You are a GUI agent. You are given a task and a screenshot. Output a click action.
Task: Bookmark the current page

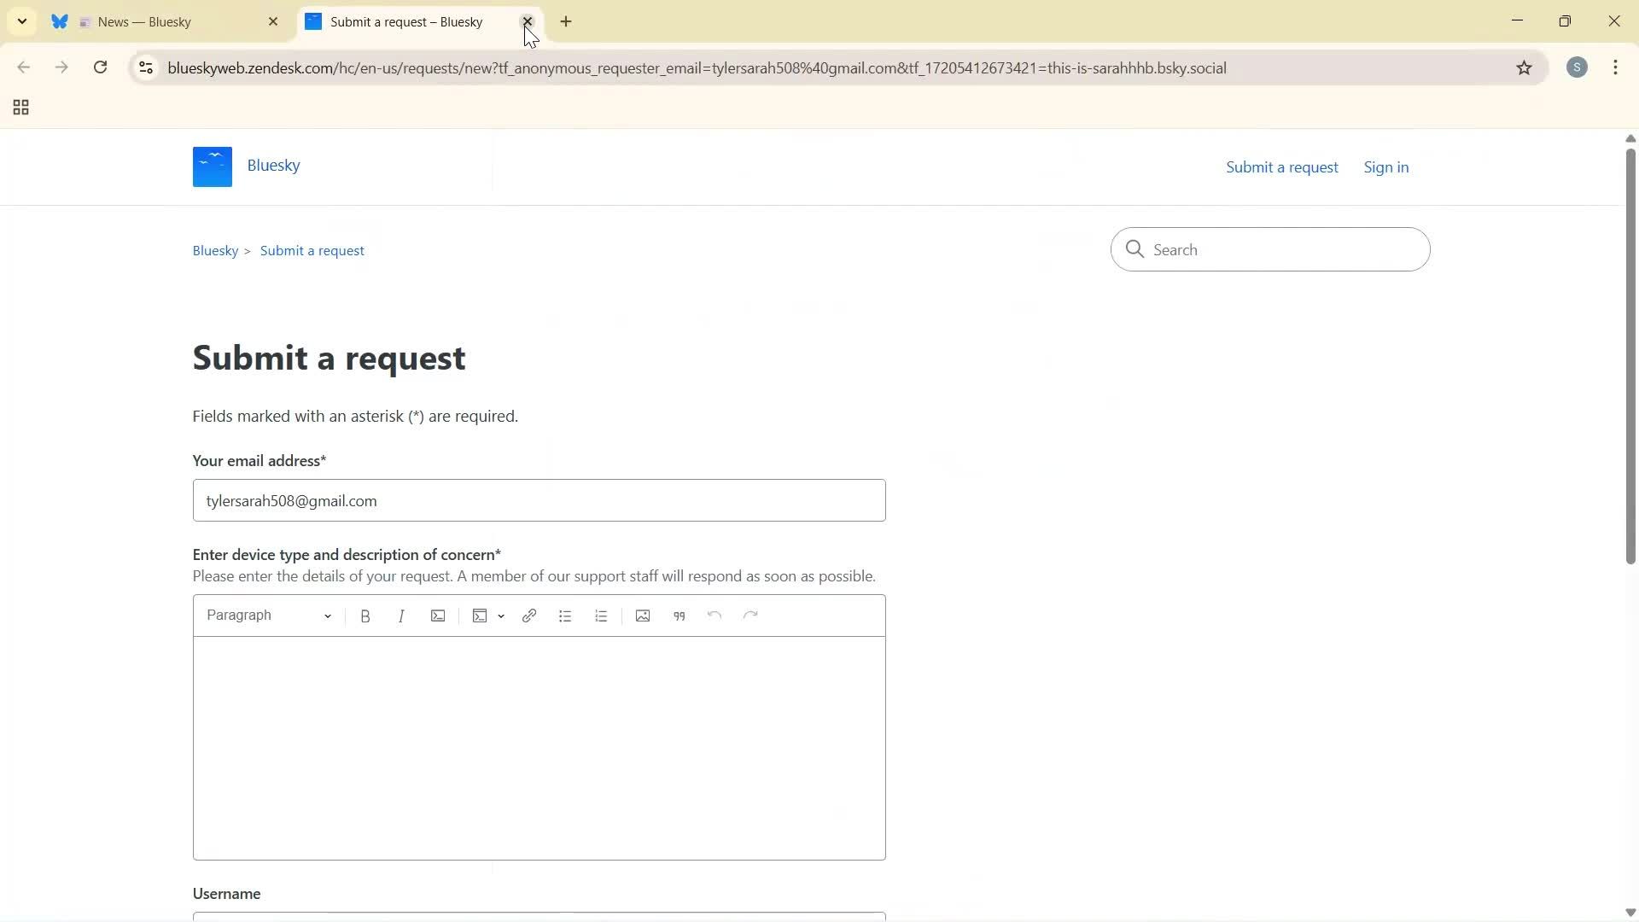1525,67
